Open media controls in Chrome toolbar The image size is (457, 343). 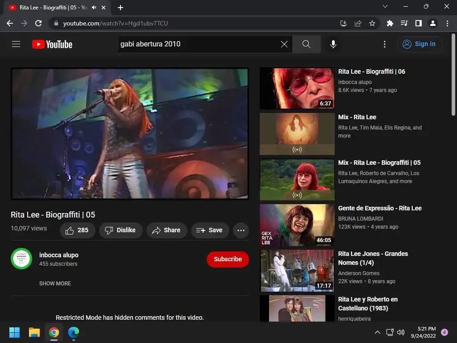click(404, 23)
